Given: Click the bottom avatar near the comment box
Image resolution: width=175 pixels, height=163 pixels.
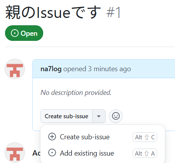Looking at the screenshot, I should click(15, 152).
